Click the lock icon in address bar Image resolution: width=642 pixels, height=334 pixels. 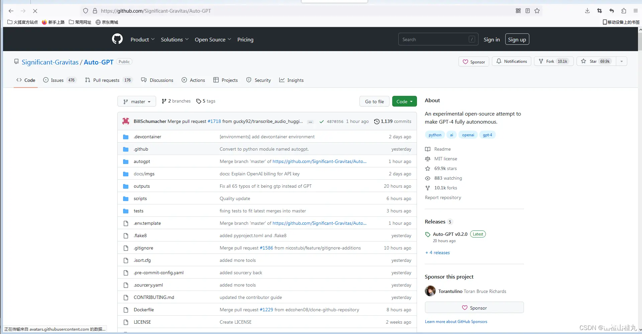click(x=95, y=11)
